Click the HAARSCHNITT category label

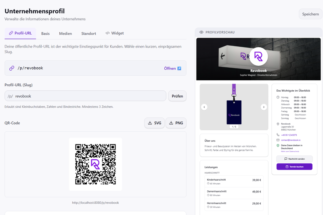(212, 173)
